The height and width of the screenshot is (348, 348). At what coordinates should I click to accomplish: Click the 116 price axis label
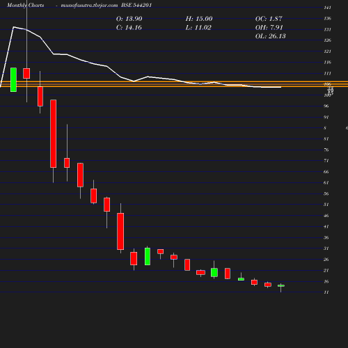tap(327, 63)
